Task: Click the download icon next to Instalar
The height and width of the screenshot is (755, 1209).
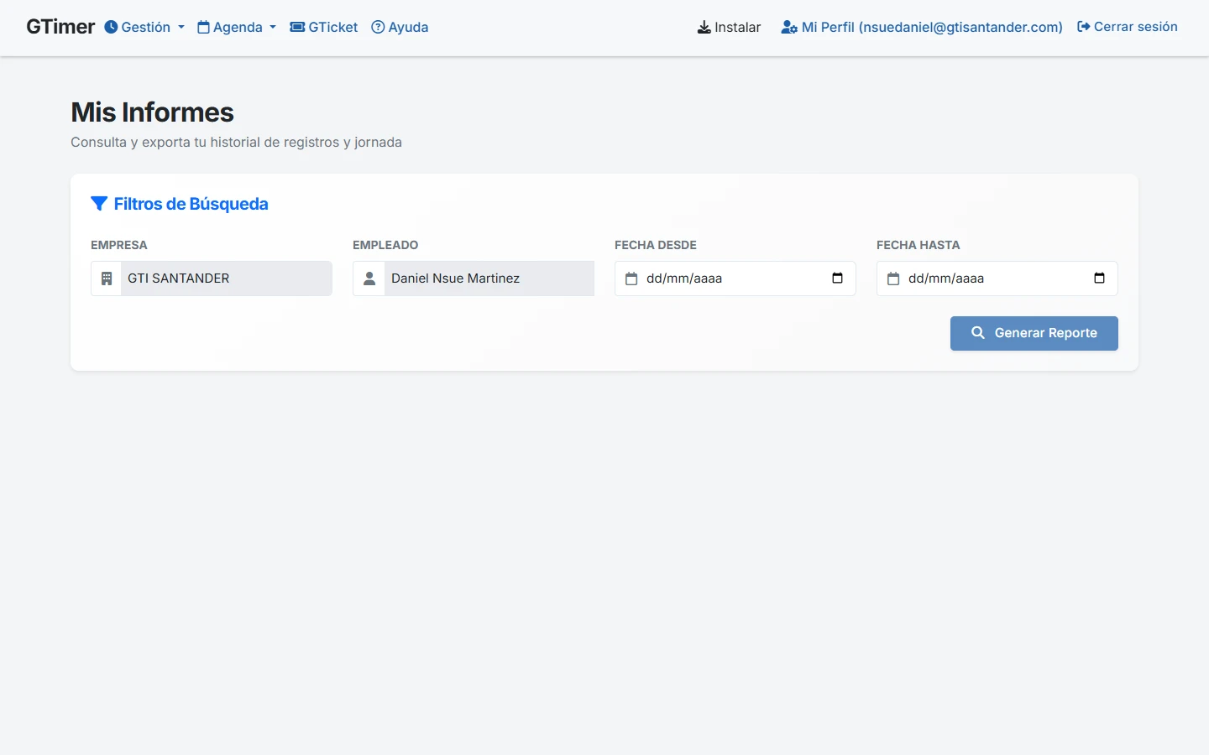Action: (704, 28)
